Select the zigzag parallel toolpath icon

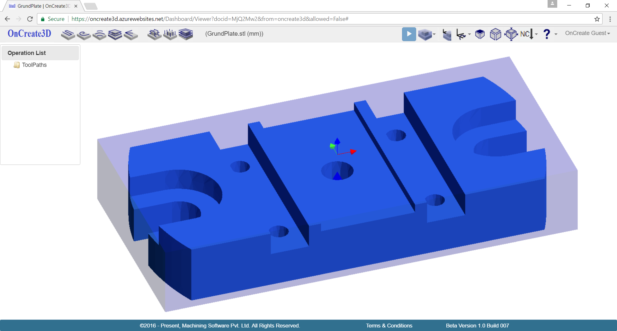point(68,34)
